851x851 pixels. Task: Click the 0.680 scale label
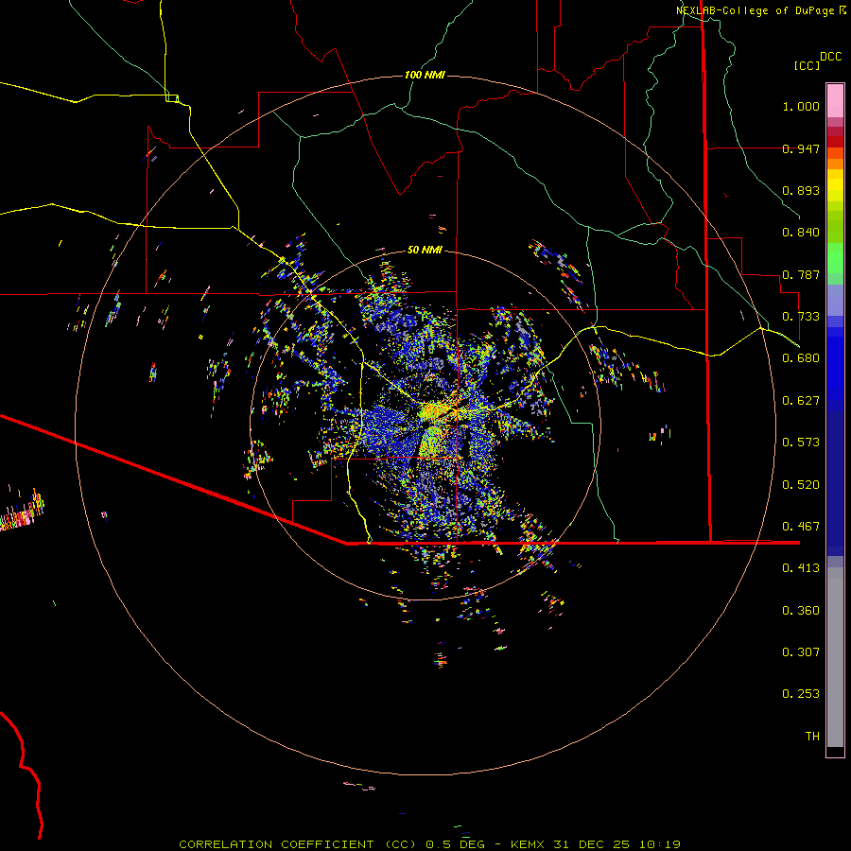pos(801,358)
